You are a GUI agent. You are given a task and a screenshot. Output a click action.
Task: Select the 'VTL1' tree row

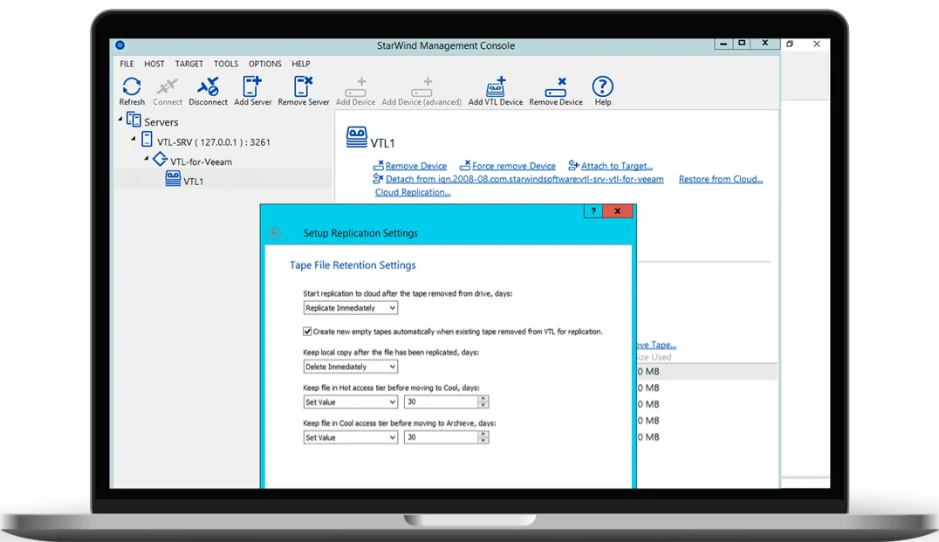click(194, 181)
